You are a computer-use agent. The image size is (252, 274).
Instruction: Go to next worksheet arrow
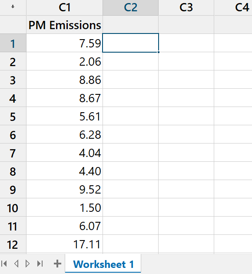click(x=27, y=264)
